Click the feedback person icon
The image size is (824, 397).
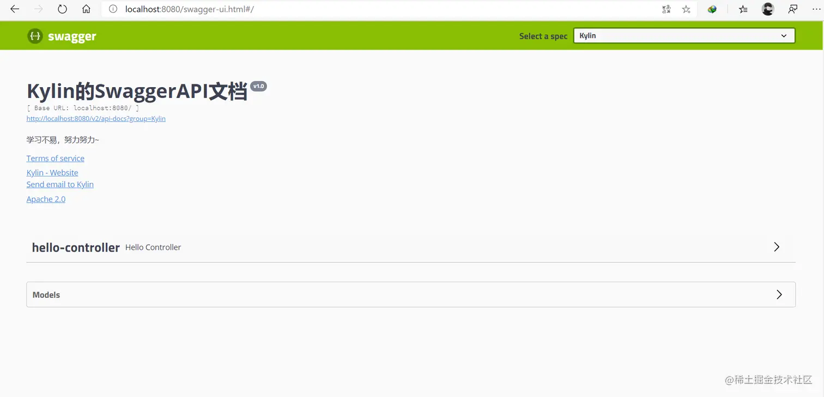[x=793, y=9]
